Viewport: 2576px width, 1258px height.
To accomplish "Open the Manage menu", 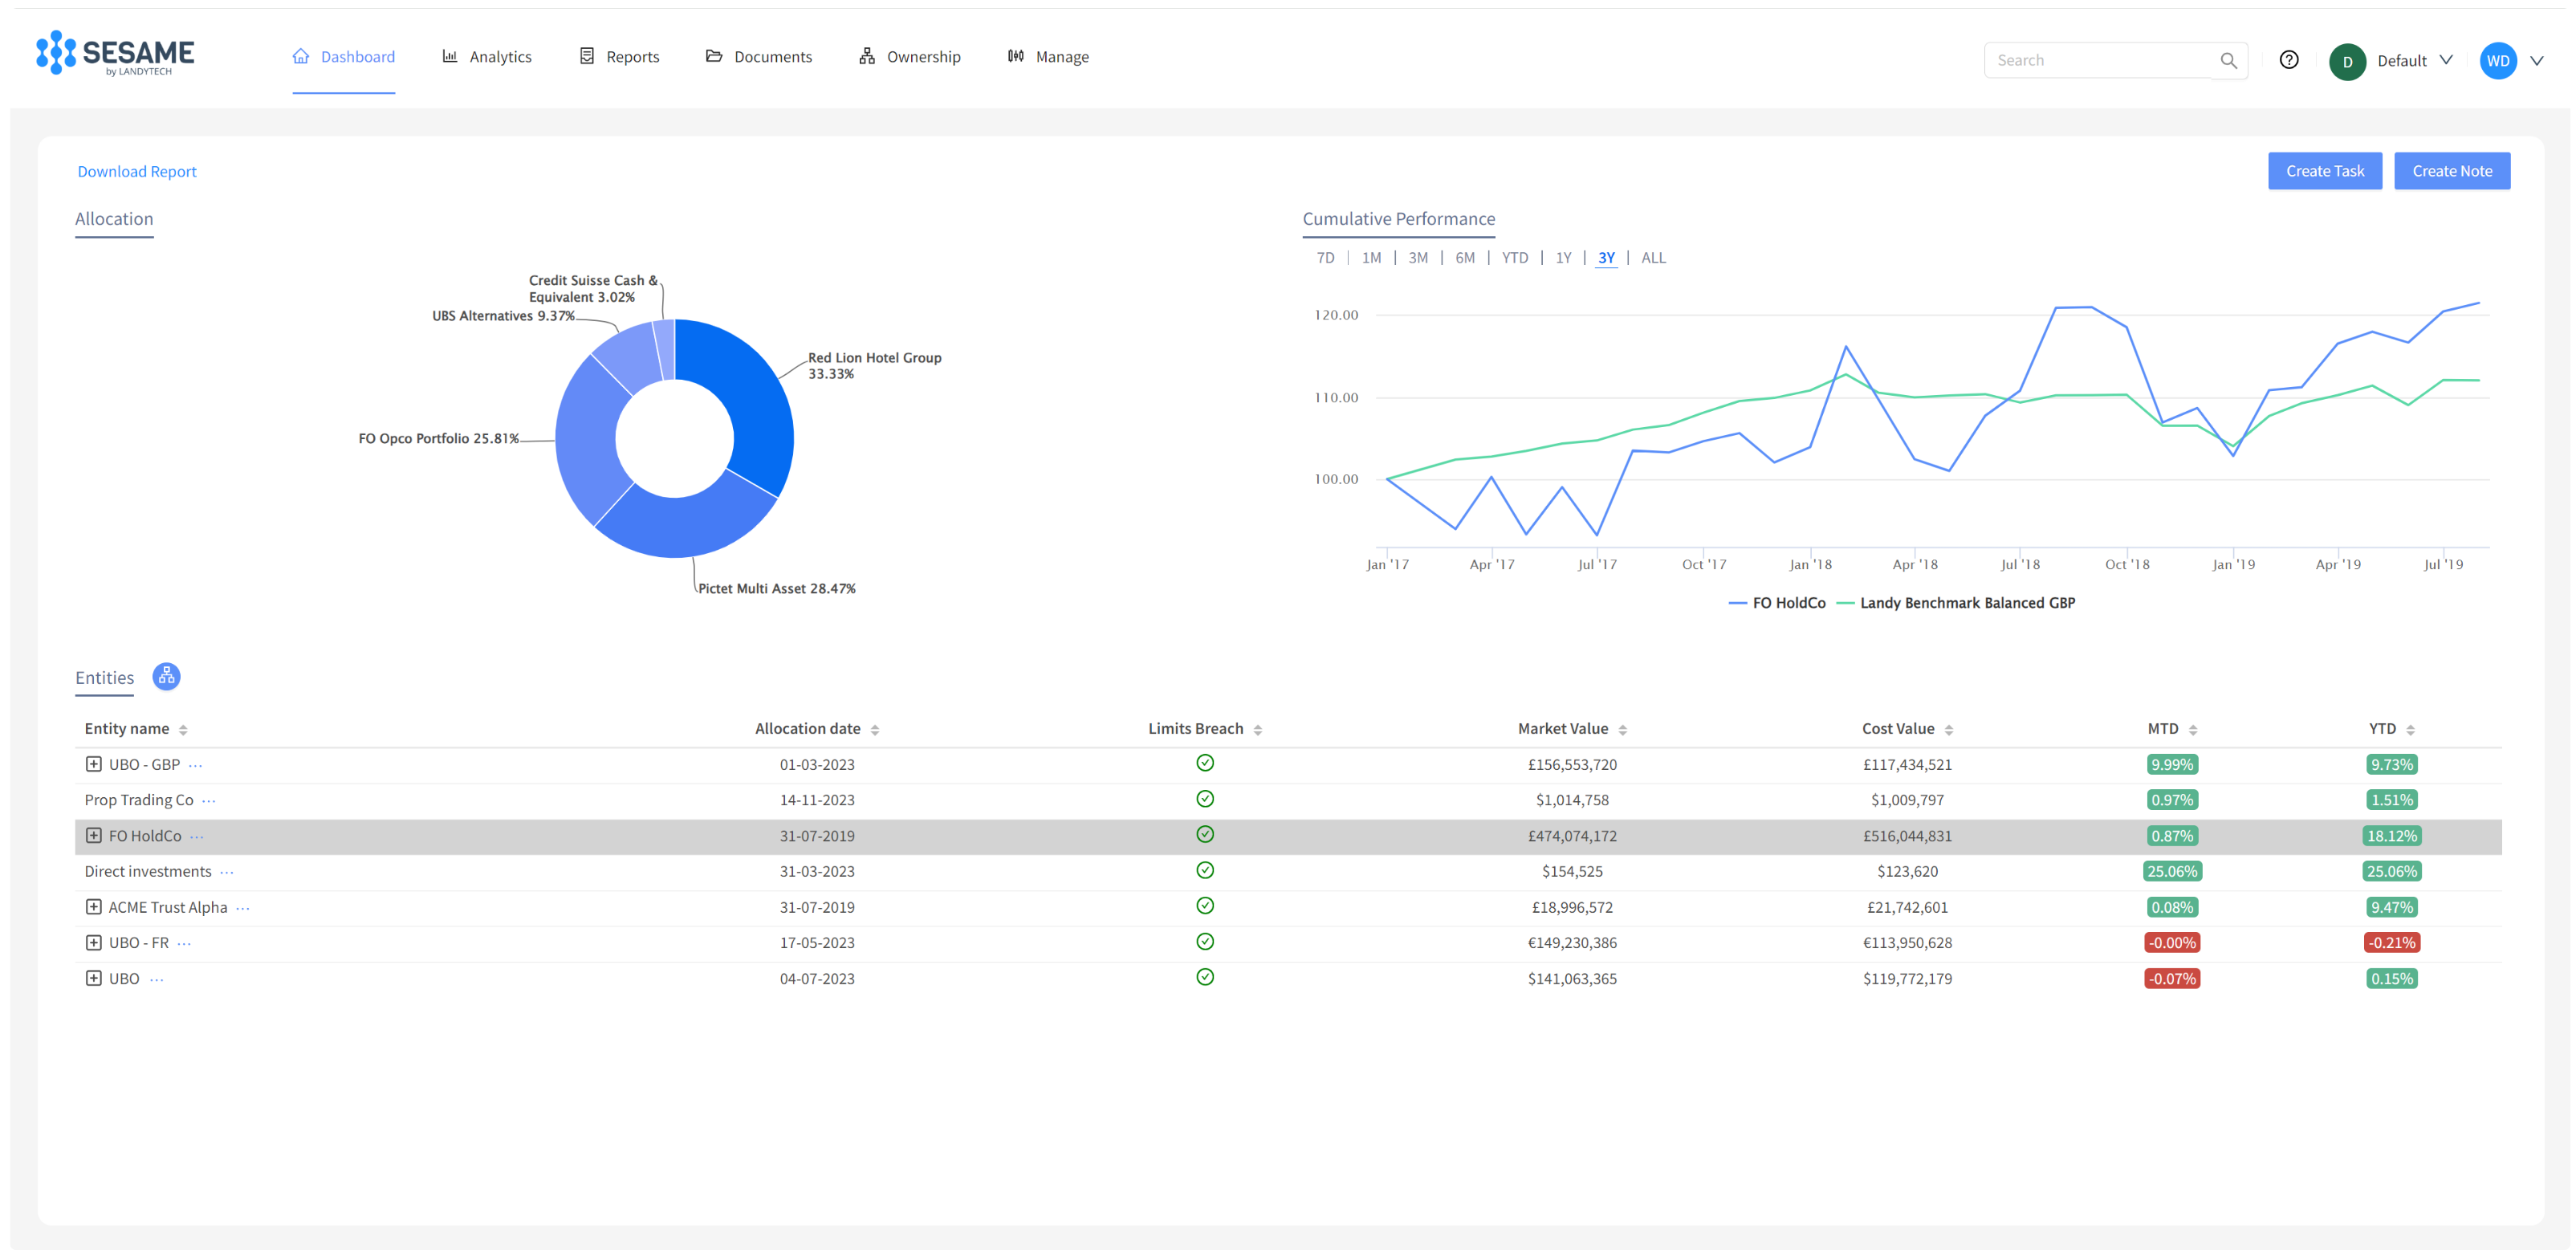I will [x=1048, y=57].
